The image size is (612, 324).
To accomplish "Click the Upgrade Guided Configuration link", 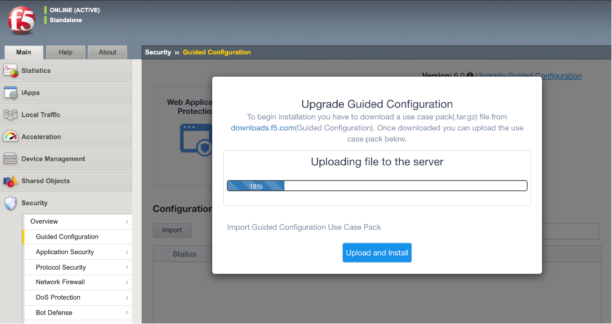I will [x=529, y=75].
